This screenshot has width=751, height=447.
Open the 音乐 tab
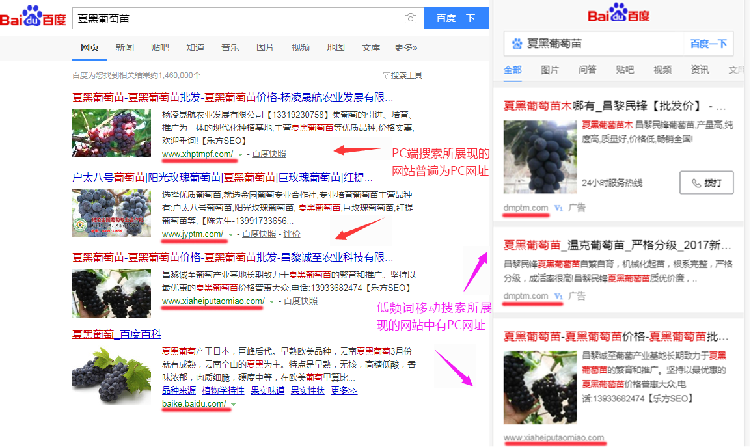(x=230, y=47)
